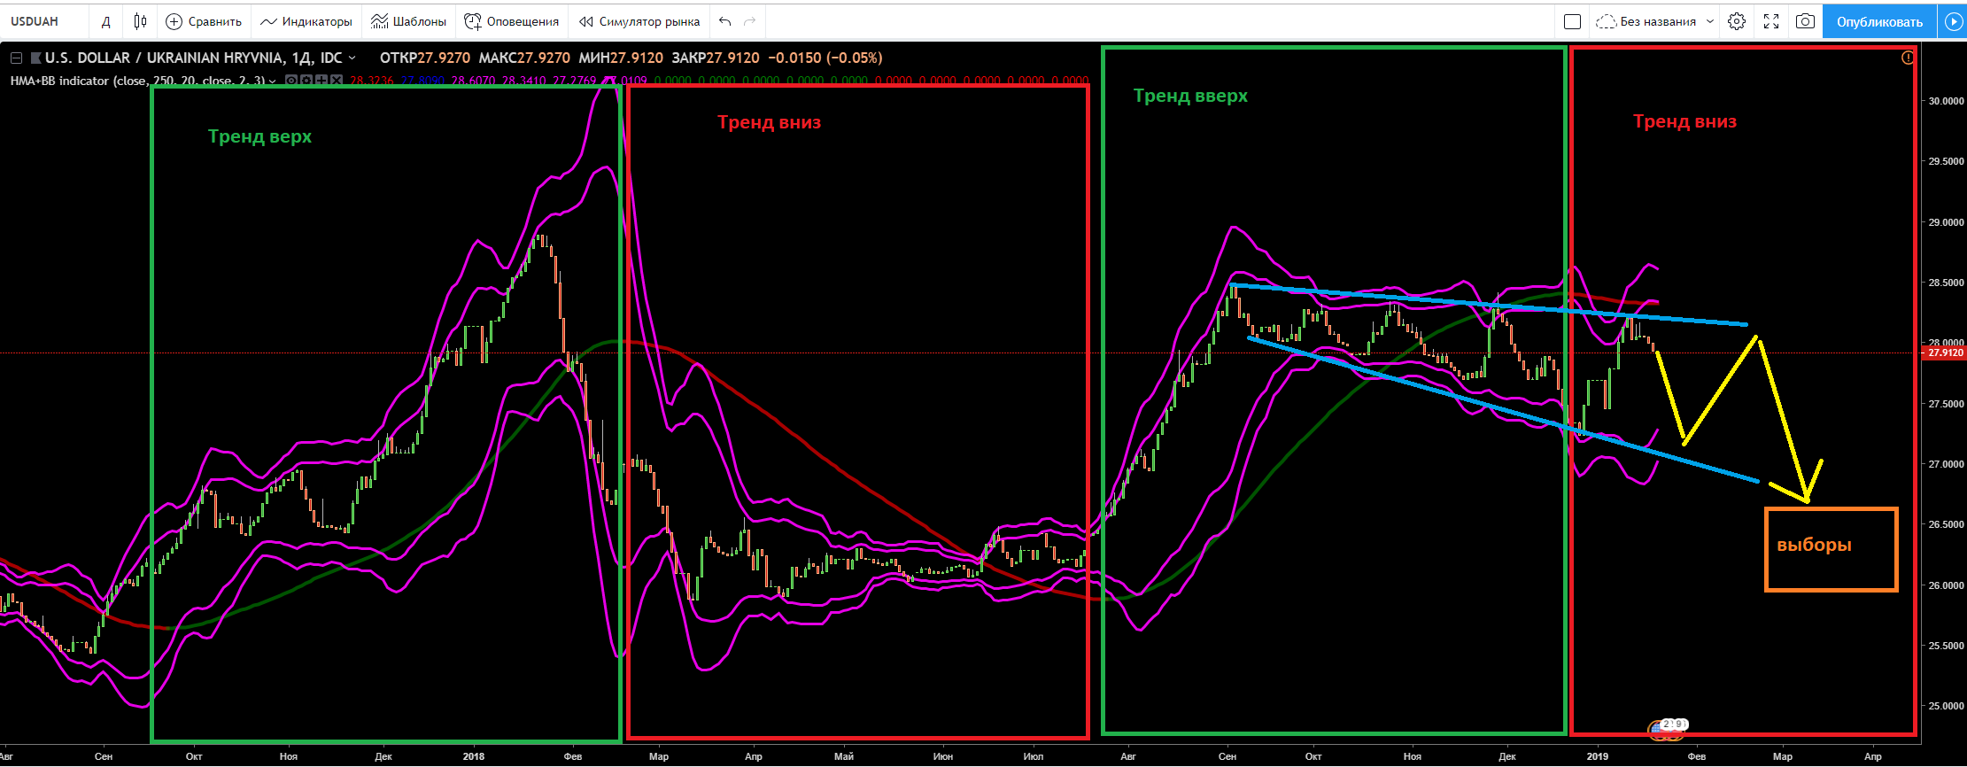
Task: Select the orange выборы text drawing
Action: pyautogui.click(x=1814, y=545)
